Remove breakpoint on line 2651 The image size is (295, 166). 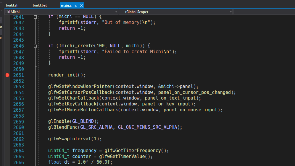7,75
